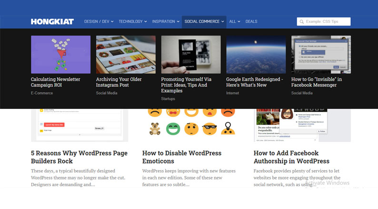
Task: Click the search magnifier icon
Action: click(x=301, y=22)
